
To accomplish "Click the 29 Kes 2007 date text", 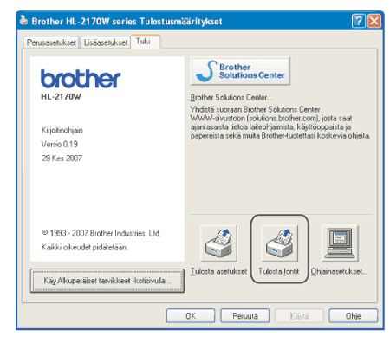I will coord(62,158).
